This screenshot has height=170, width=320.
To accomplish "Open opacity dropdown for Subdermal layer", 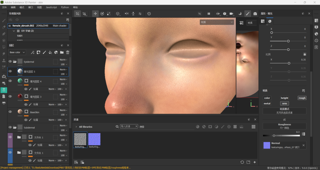I will 64,130.
